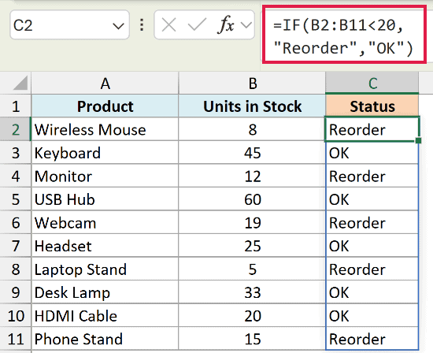Select row 3 header
The image size is (433, 353).
click(16, 153)
